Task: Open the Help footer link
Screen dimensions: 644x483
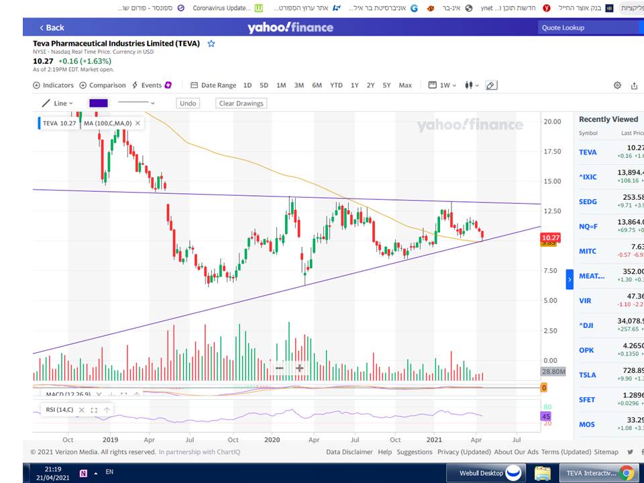Action: click(385, 451)
